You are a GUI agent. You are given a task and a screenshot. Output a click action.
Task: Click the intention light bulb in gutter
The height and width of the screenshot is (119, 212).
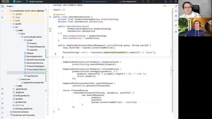pos(55,54)
